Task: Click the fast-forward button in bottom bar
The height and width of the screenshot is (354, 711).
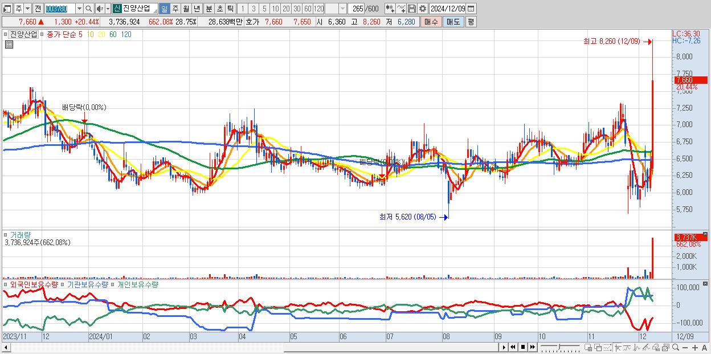Action: (532, 347)
